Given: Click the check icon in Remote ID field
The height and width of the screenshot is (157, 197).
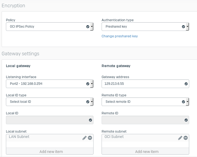Looking at the screenshot, I should coord(186,120).
